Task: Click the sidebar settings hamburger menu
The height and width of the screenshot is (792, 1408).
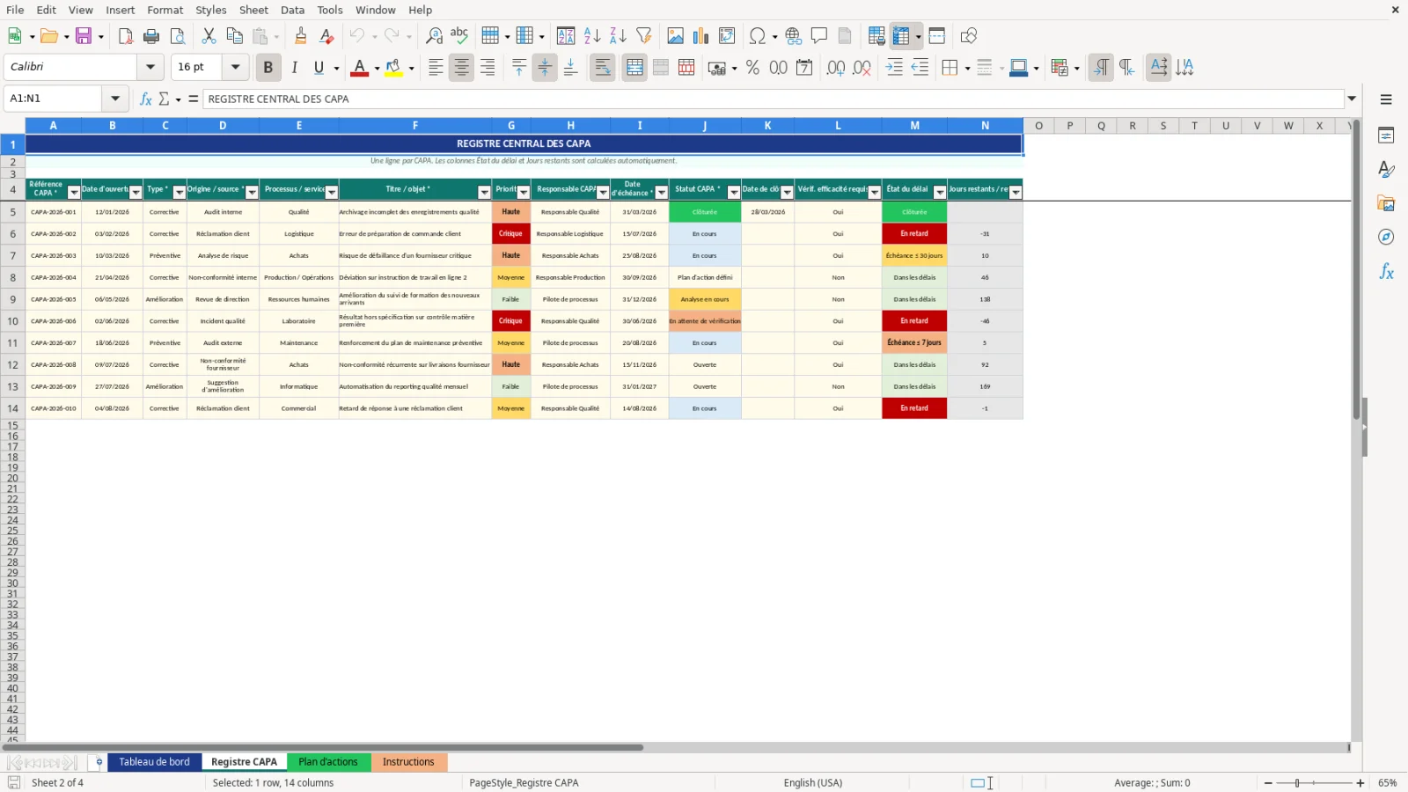Action: pos(1386,99)
